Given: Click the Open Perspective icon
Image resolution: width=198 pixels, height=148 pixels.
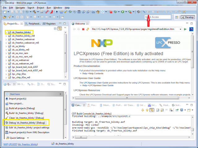Looking at the screenshot, I should [x=177, y=17].
